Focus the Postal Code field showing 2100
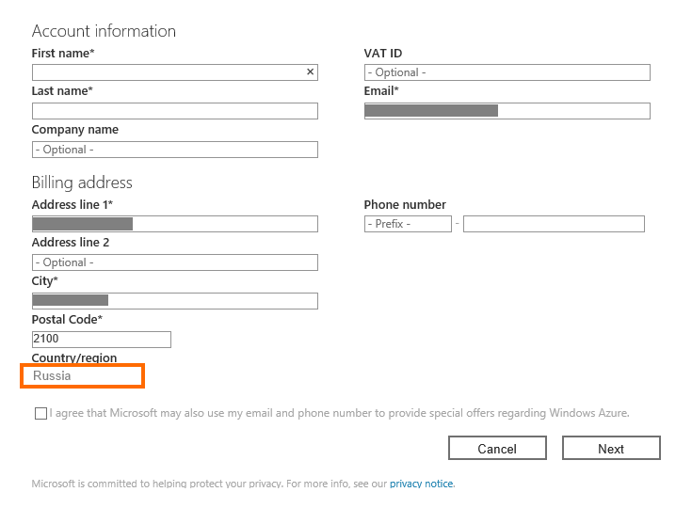 click(x=101, y=340)
